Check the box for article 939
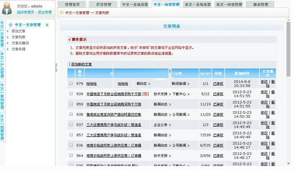The width and height of the screenshot is (294, 171). pos(71,94)
